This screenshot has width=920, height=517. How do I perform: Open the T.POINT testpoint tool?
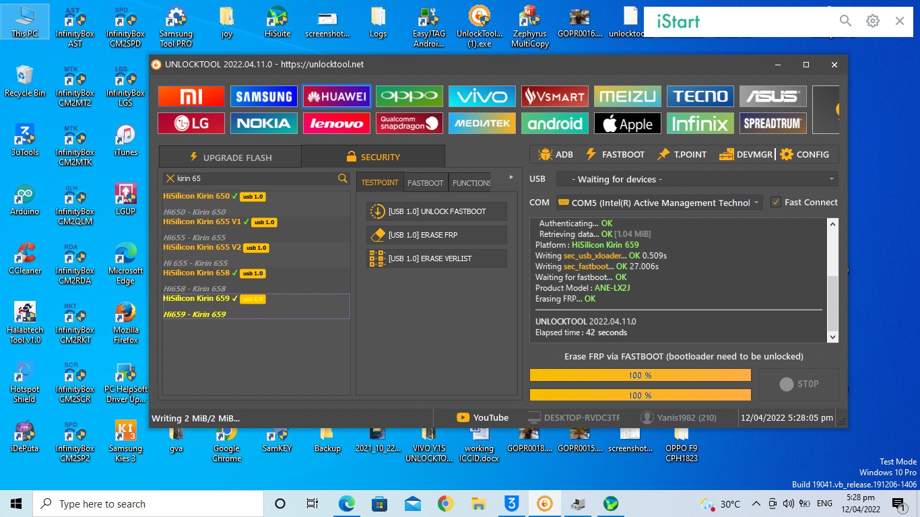pyautogui.click(x=682, y=154)
